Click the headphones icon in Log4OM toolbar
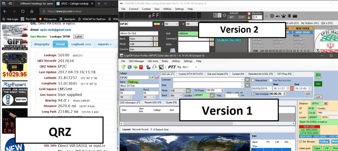Image resolution: width=338 pixels, height=151 pixels. coord(154,67)
